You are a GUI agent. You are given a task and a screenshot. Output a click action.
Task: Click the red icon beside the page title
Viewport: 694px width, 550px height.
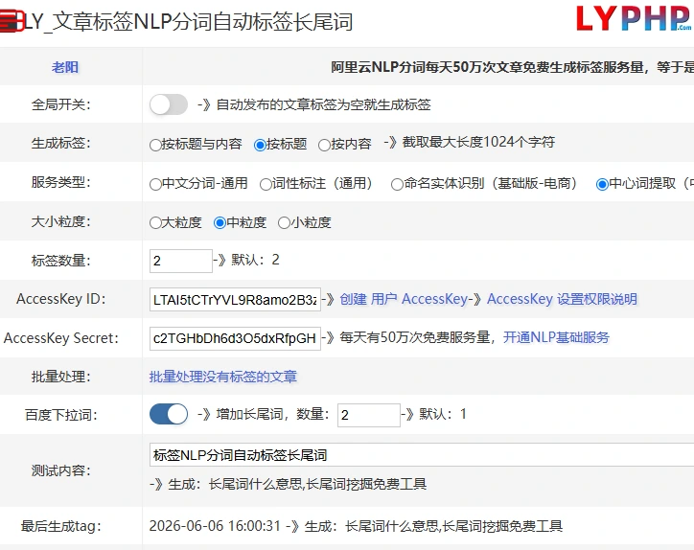[x=12, y=21]
